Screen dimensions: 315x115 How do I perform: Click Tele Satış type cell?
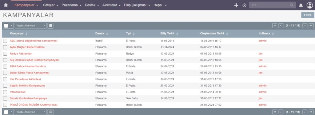tap(132, 98)
